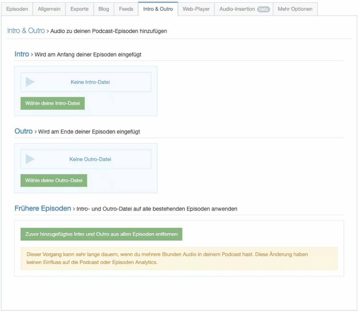Viewport: 359px width, 312px height.
Task: Click 'Intro- und Outro-Datei auf alle bestehenden Episoden anwenden'
Action: (x=157, y=209)
